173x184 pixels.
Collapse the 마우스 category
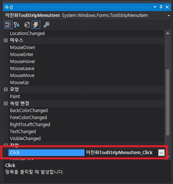(6, 40)
